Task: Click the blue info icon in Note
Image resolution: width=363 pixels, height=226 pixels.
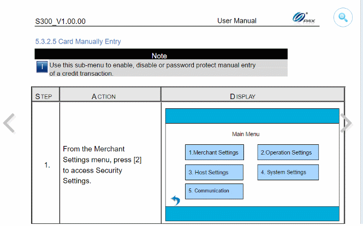Action: coord(42,67)
